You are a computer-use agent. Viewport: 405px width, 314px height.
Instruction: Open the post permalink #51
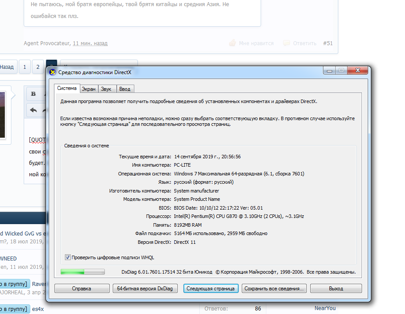point(328,43)
